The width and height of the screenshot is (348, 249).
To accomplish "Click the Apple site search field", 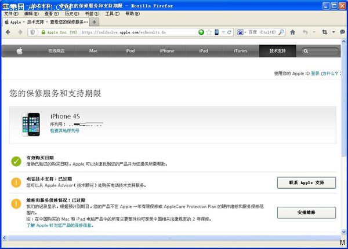I will click(x=320, y=51).
